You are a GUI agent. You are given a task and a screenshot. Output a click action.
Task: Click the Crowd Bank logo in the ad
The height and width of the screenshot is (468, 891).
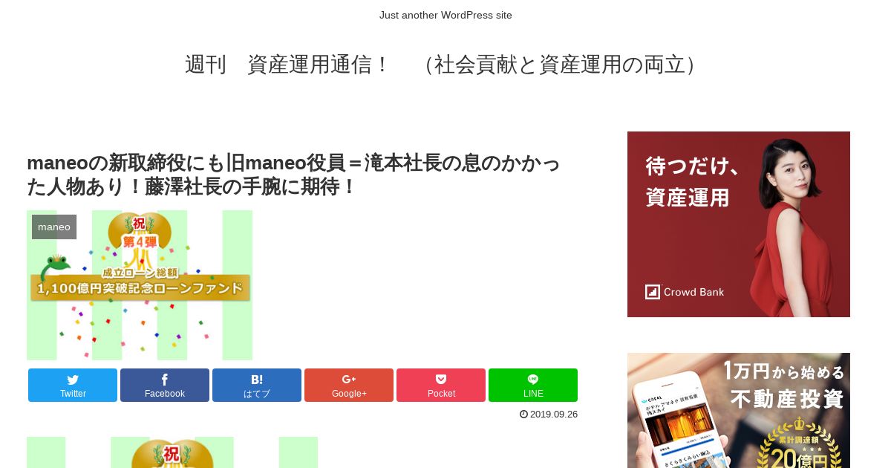click(685, 292)
